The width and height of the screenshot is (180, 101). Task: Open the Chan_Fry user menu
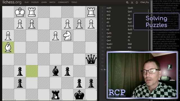tap(145, 2)
